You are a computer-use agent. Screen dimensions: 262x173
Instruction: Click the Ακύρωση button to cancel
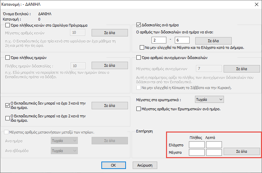(145, 165)
